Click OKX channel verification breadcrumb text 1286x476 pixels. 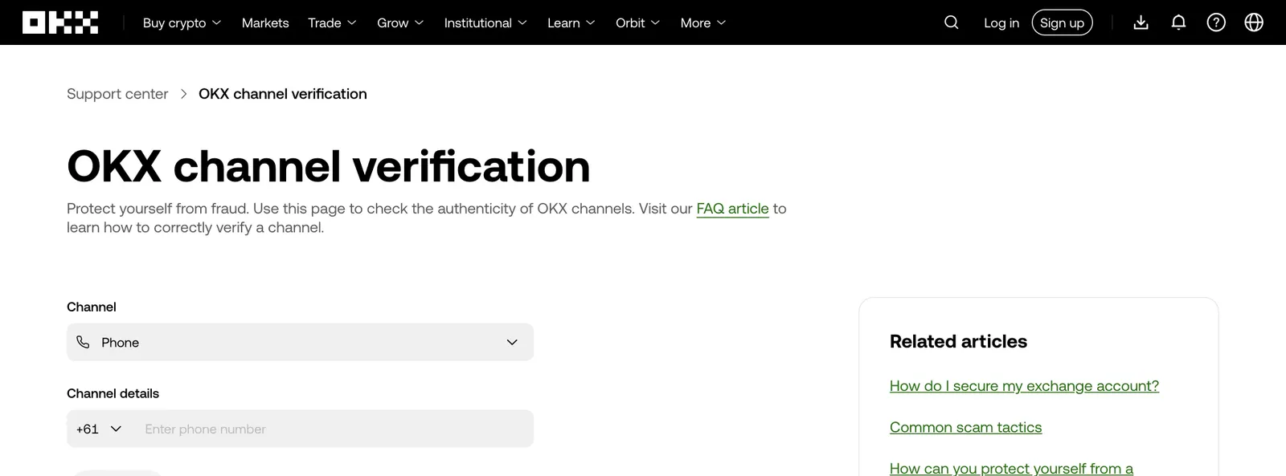pos(283,94)
